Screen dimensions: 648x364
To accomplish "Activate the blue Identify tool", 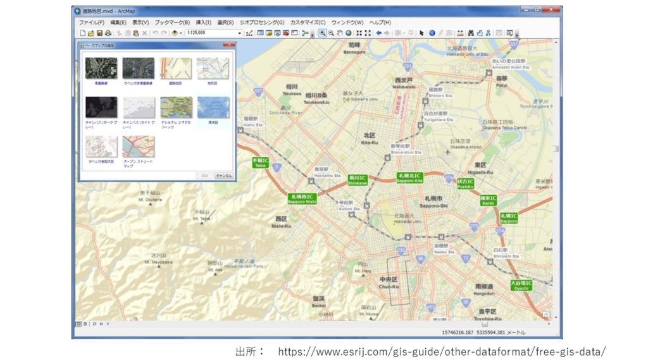I will pos(432,33).
